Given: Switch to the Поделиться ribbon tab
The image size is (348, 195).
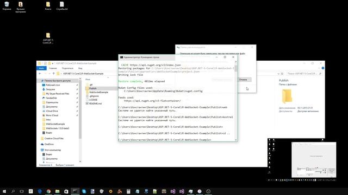Looking at the screenshot, I should (67, 68).
